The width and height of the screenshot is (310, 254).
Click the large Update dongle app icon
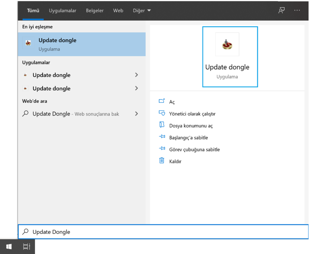(227, 44)
